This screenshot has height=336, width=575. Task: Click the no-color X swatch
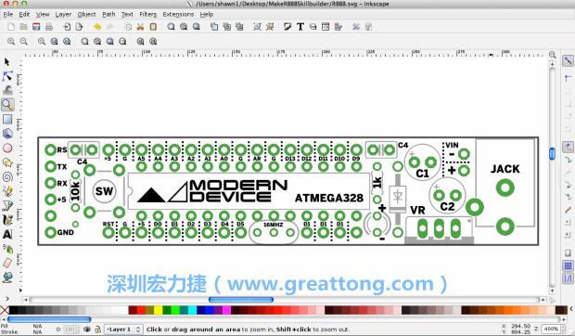(5, 310)
